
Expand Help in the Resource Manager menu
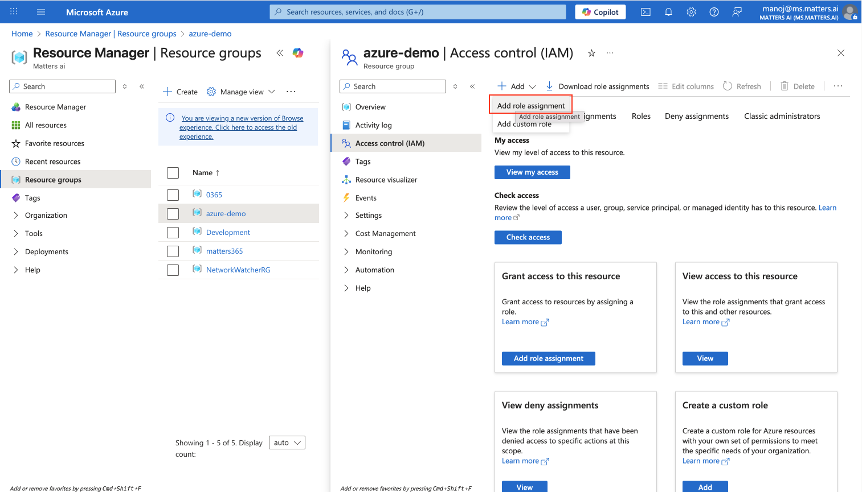tap(16, 270)
